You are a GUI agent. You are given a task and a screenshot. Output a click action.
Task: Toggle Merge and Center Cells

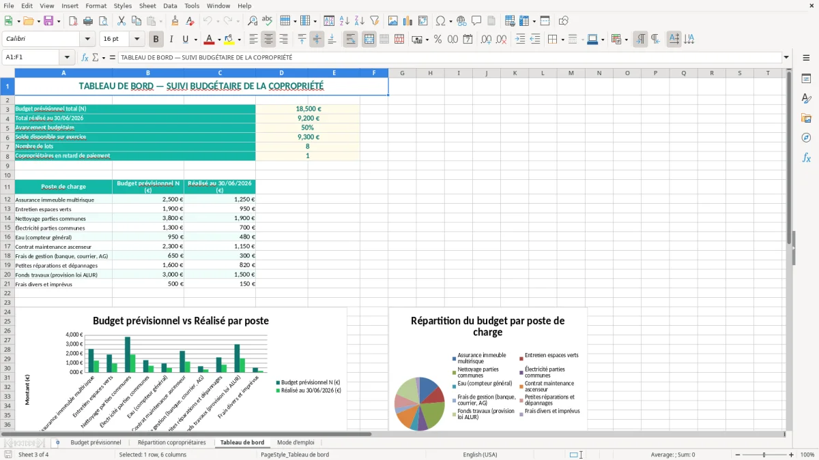(369, 40)
